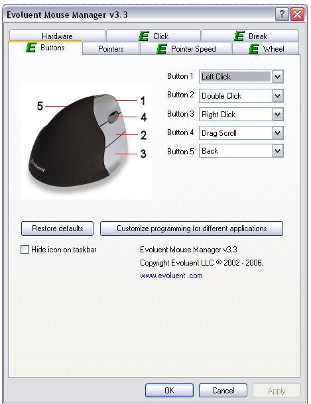Click the Copyright Evoluent LLC text
Screen dimensions: 311x404
click(202, 263)
